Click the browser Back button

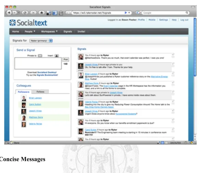coord(9,13)
